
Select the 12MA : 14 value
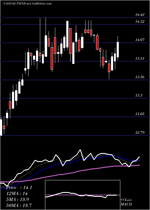pos(17,193)
